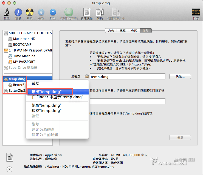Click the 映像... button
Image resolution: width=203 pixels, height=175 pixels.
click(180, 76)
